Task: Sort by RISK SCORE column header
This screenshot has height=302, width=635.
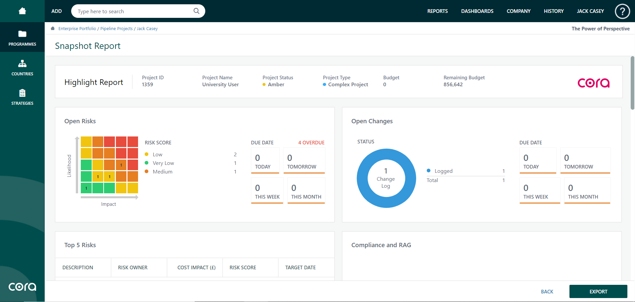Action: coord(243,268)
